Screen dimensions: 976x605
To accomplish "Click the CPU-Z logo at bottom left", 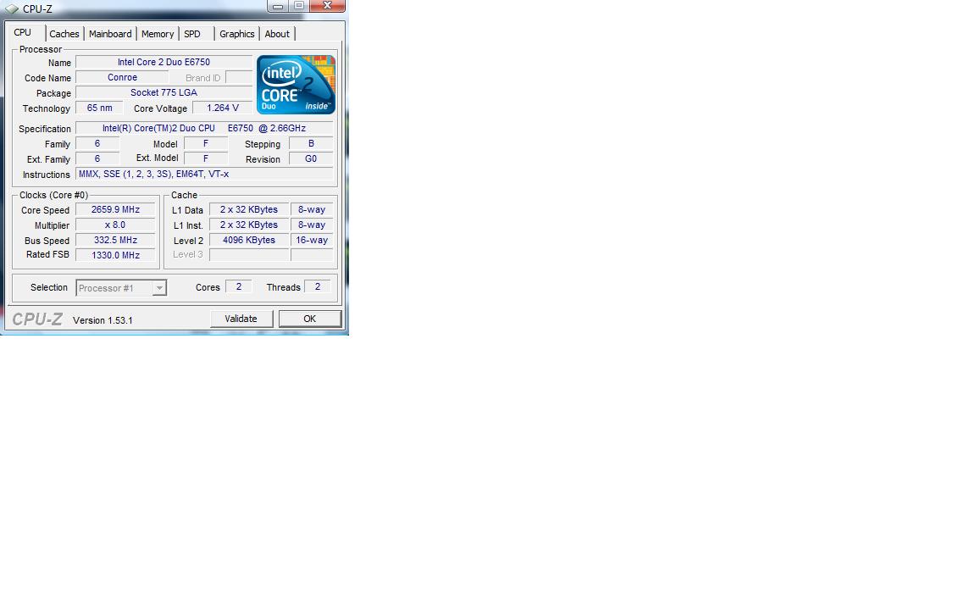I will pos(37,319).
